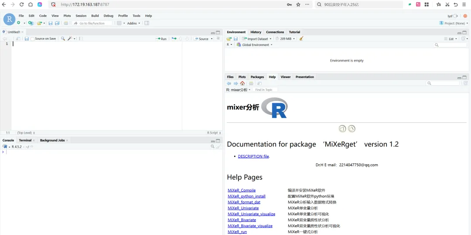This screenshot has width=471, height=235.
Task: Open the MiXeR_Compile help link
Action: click(x=242, y=190)
